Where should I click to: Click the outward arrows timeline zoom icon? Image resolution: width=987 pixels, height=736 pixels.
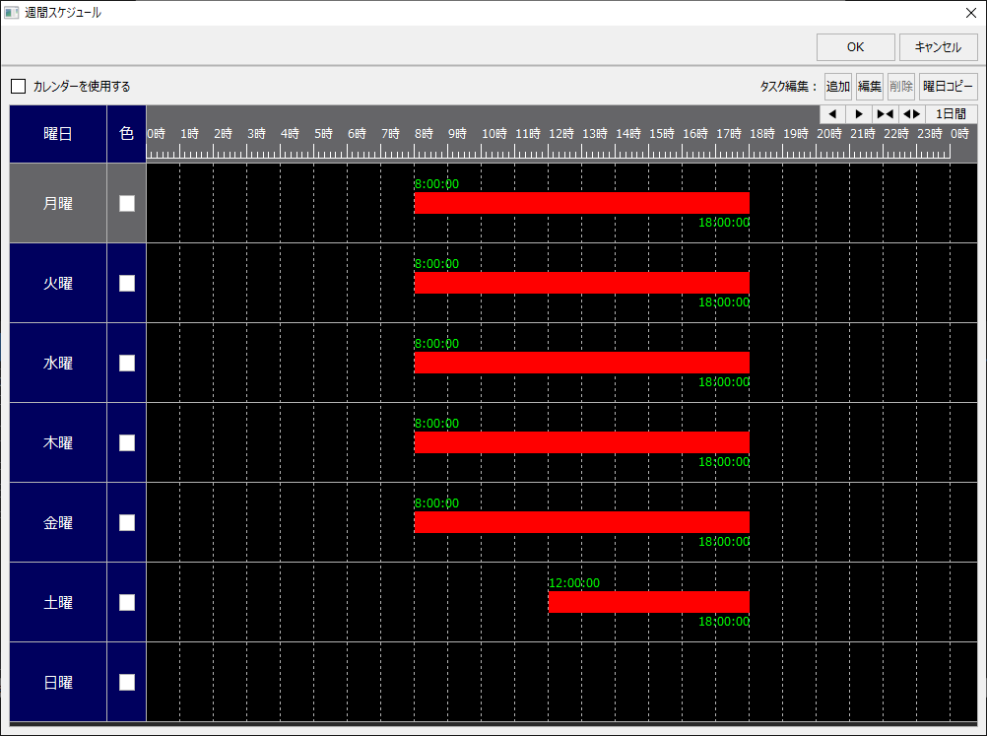[911, 114]
